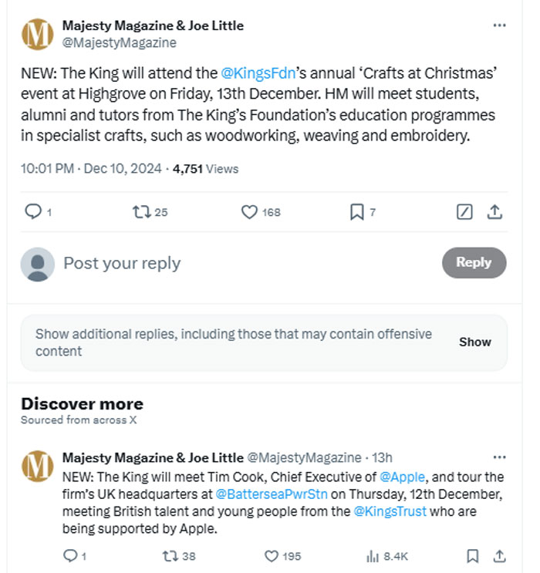Repost the Crafts at Christmas post
Image resolution: width=540 pixels, height=573 pixels.
click(142, 211)
